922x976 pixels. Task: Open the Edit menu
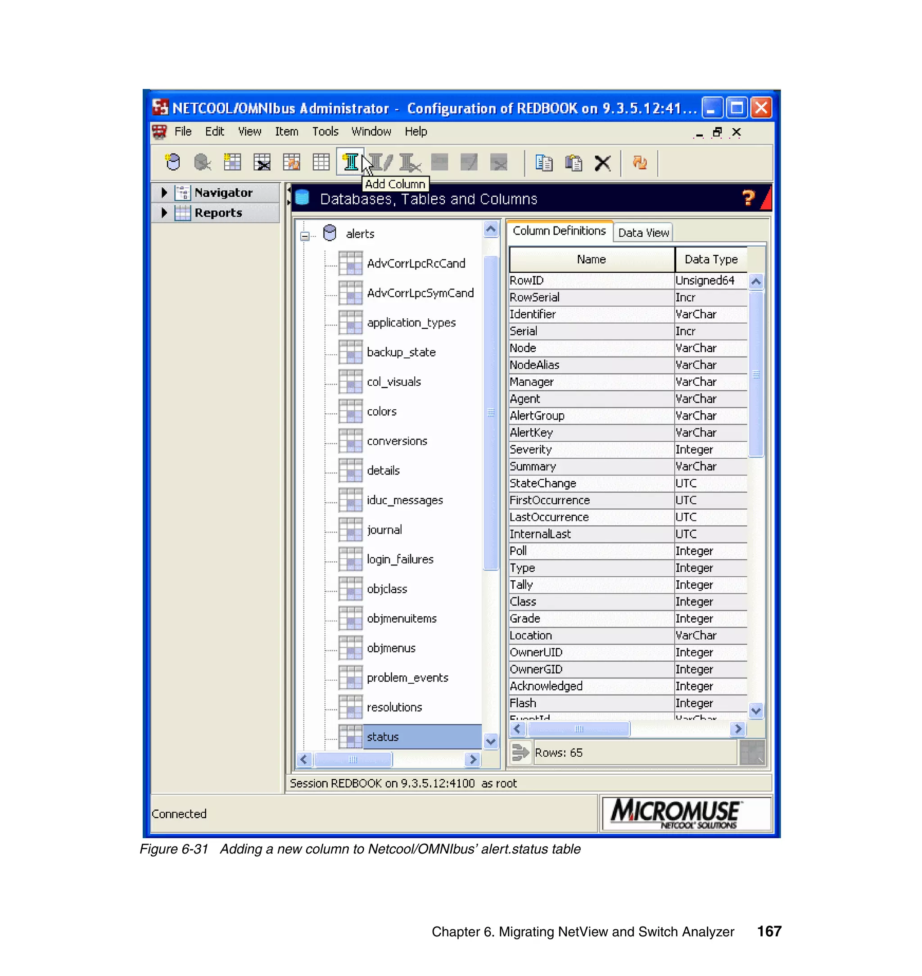214,132
